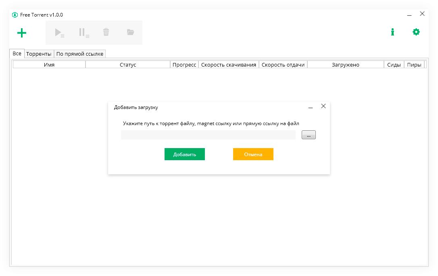Click the green Добавить button
Image resolution: width=438 pixels, height=276 pixels.
(x=185, y=154)
